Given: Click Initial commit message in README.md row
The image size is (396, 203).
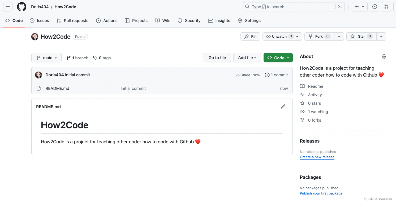Looking at the screenshot, I should click(133, 89).
